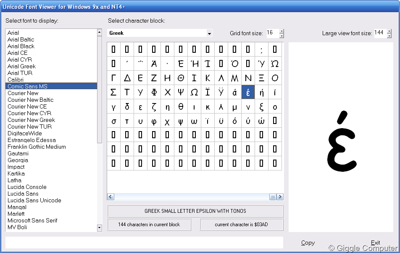Select small psi in the grid
Screen dimensions: 400x253
(x=181, y=121)
